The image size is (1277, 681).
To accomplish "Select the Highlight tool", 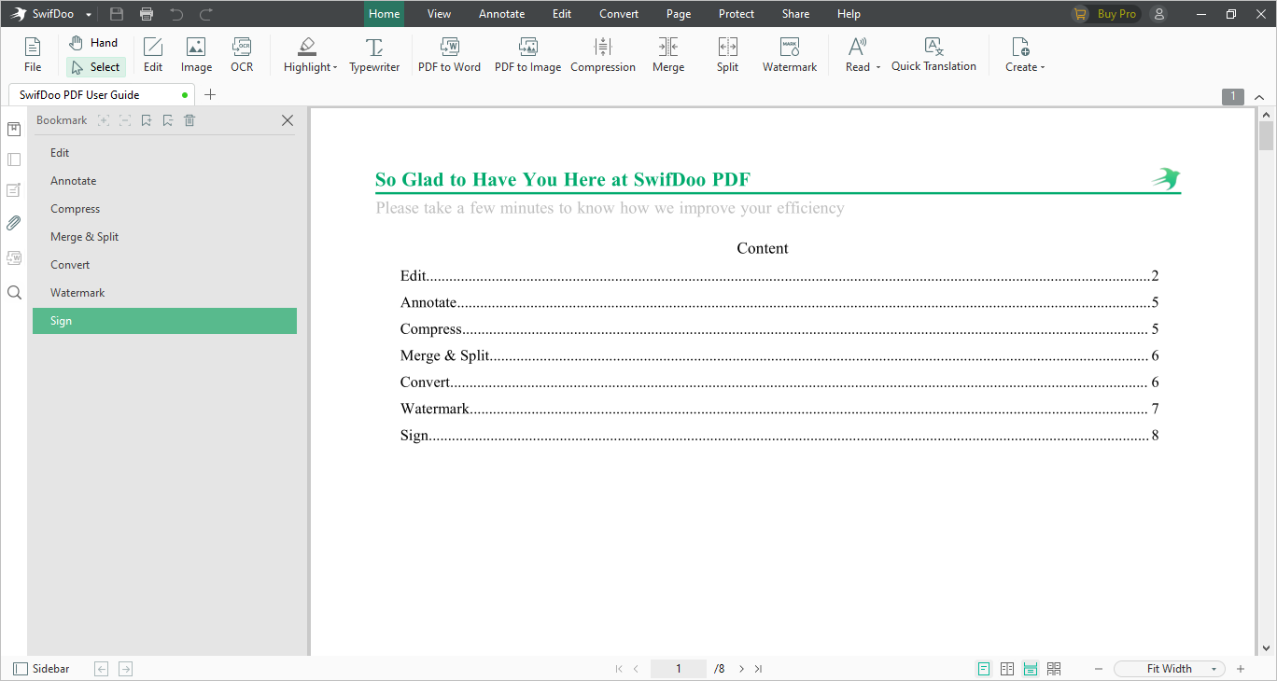I will pyautogui.click(x=307, y=55).
